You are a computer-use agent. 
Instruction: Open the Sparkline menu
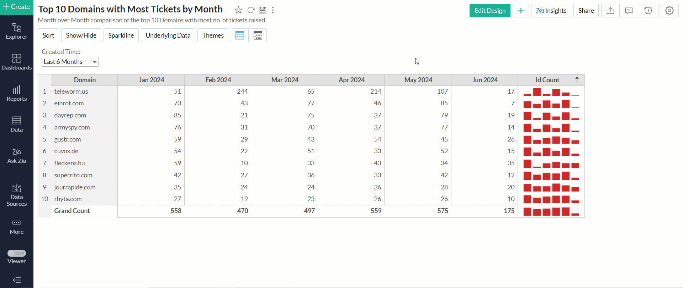coord(121,35)
